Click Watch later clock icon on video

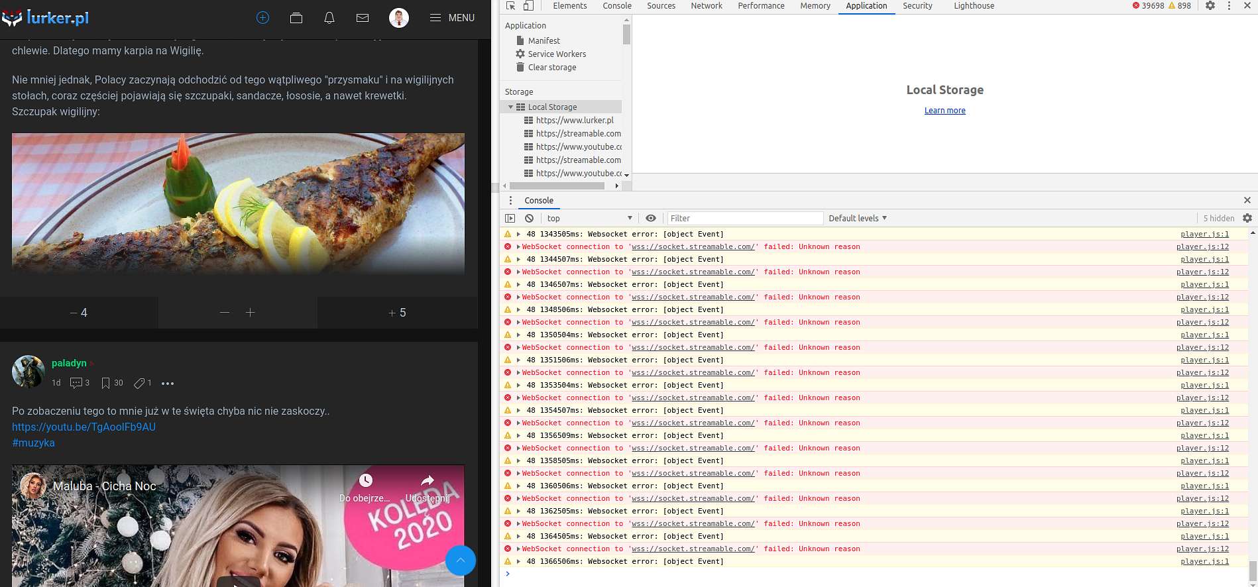point(366,480)
